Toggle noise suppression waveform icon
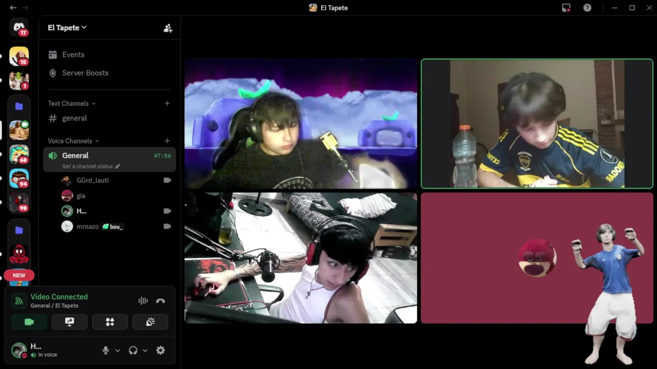657x369 pixels. pyautogui.click(x=143, y=301)
